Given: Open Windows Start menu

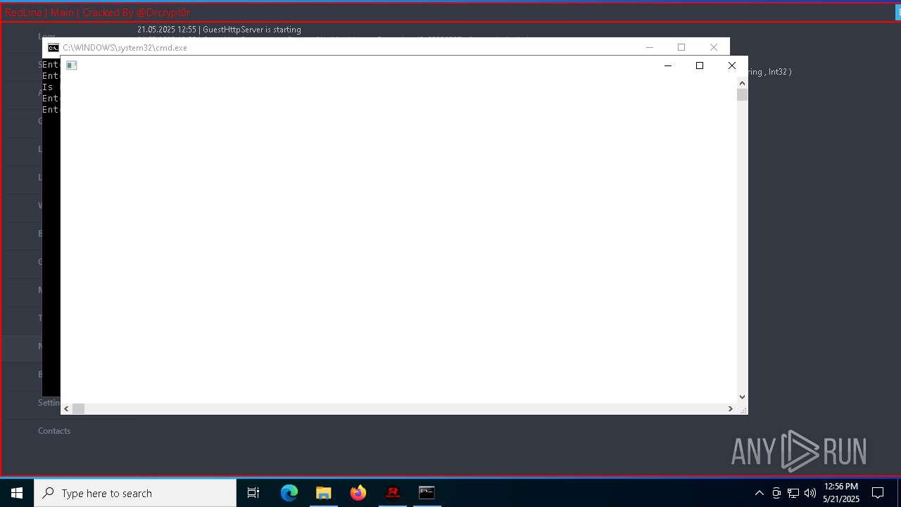Looking at the screenshot, I should pos(17,493).
